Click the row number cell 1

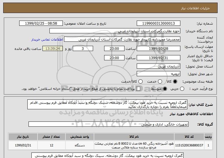(x=208, y=145)
